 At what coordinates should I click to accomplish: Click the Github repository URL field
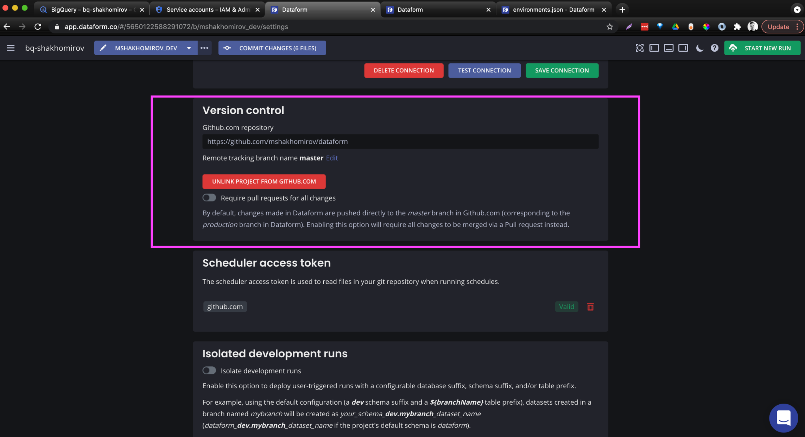(x=400, y=142)
